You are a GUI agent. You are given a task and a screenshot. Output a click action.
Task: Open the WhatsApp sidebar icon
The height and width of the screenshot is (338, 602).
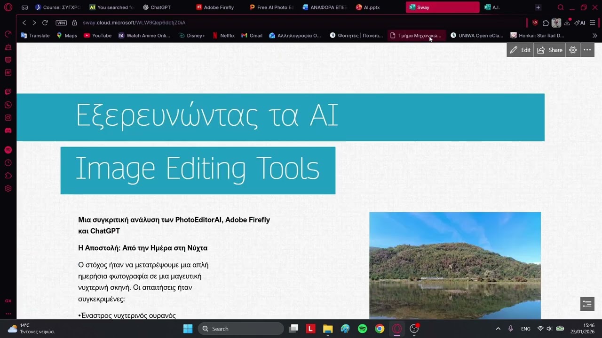click(8, 105)
